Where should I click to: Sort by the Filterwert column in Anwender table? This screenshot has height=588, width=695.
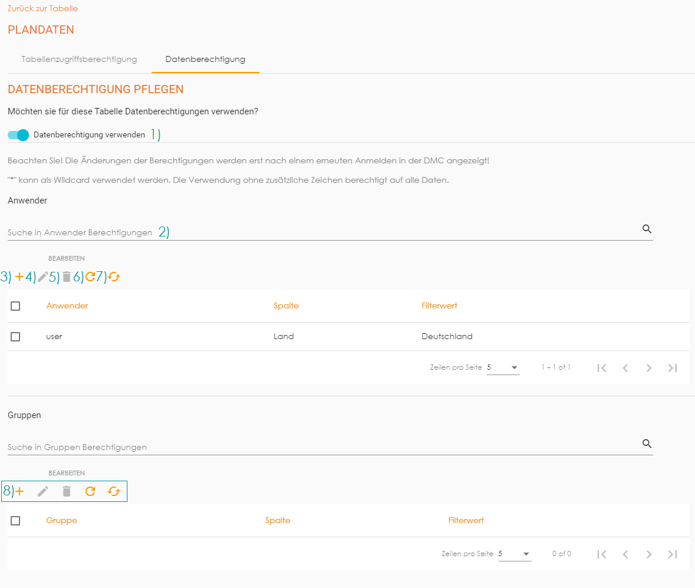tap(439, 306)
